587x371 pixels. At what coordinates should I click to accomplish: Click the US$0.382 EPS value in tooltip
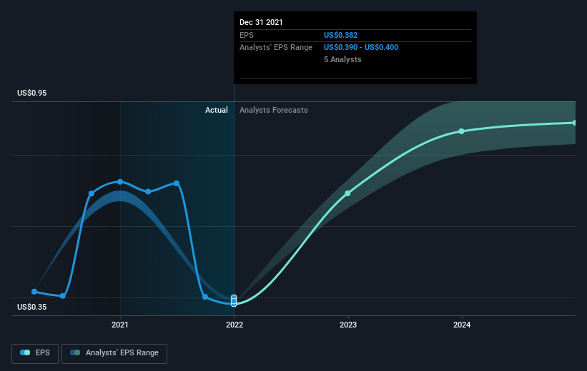coord(340,35)
